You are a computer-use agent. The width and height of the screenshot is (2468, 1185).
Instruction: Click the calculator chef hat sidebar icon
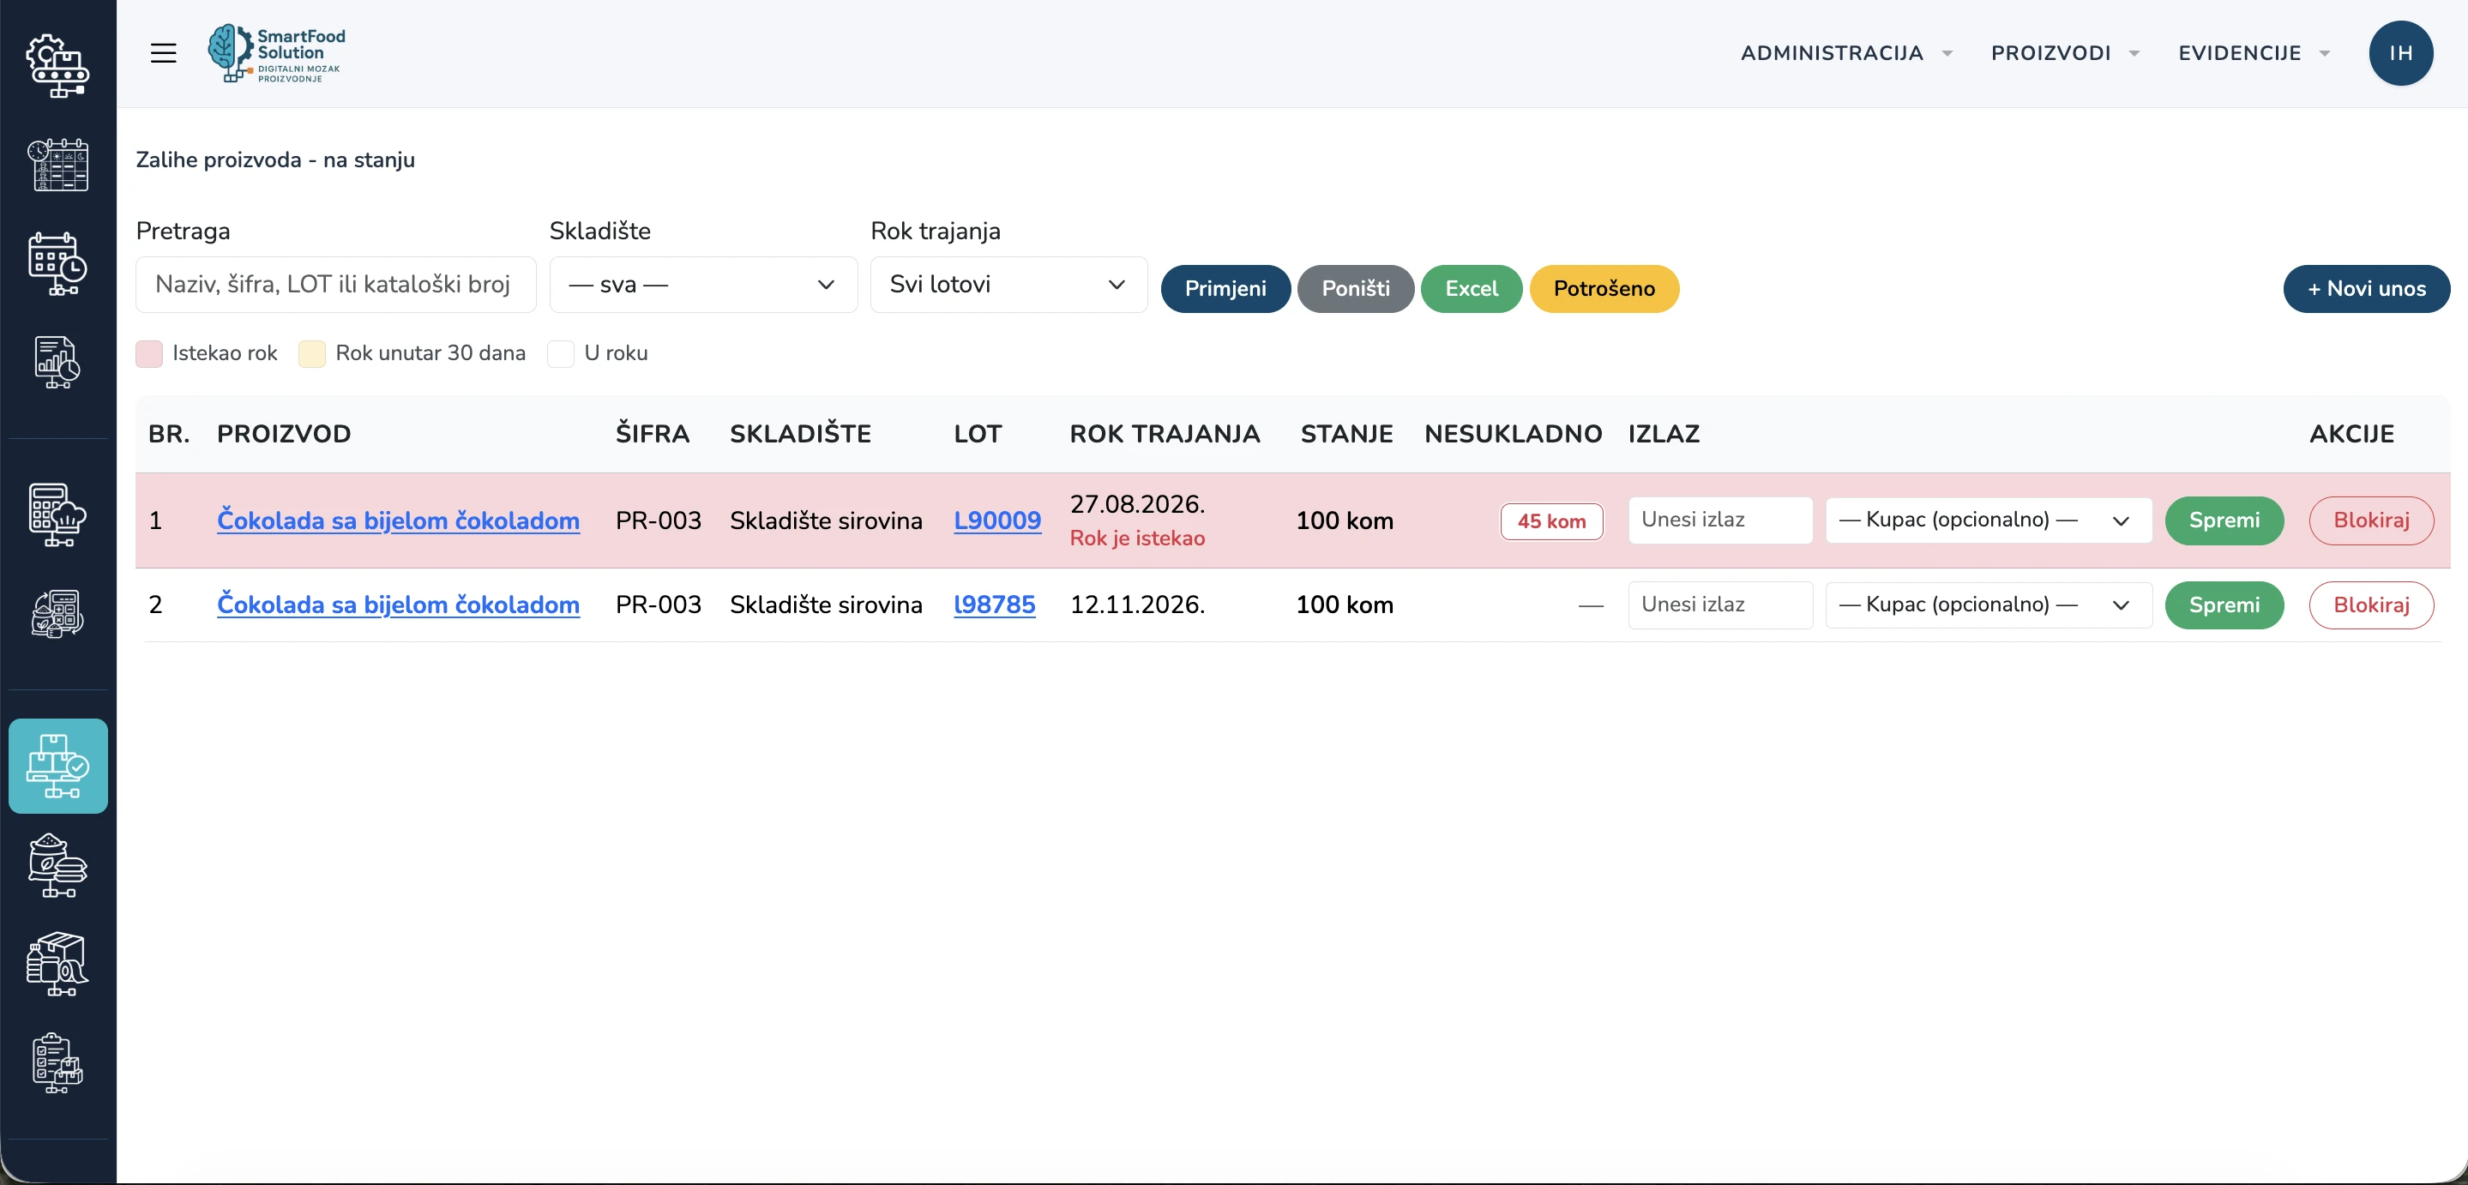57,514
